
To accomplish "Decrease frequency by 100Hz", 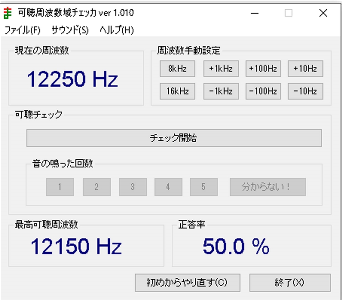I will [x=263, y=91].
